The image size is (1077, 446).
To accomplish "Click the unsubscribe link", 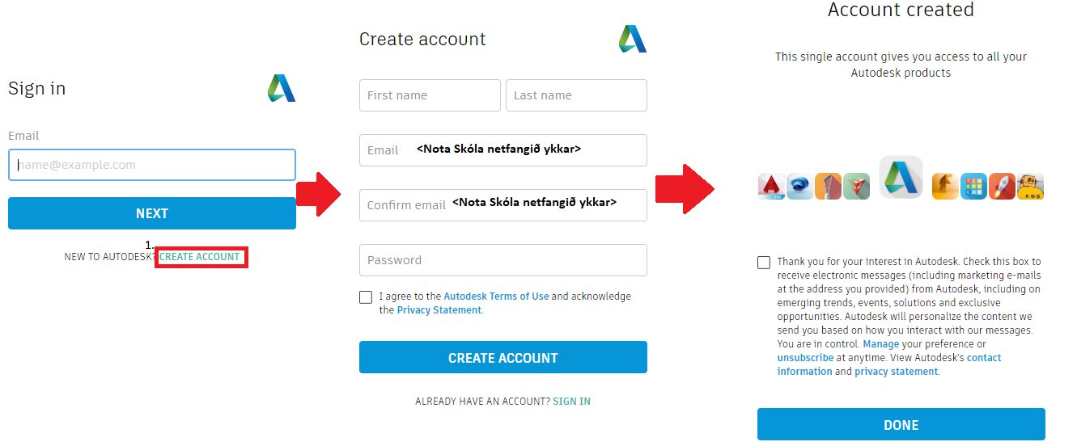I will click(805, 358).
